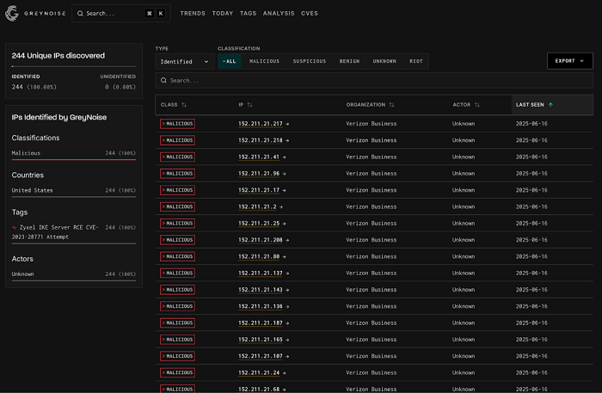This screenshot has height=393, width=602.
Task: Click the Malicious classification progress bar
Action: point(74,159)
